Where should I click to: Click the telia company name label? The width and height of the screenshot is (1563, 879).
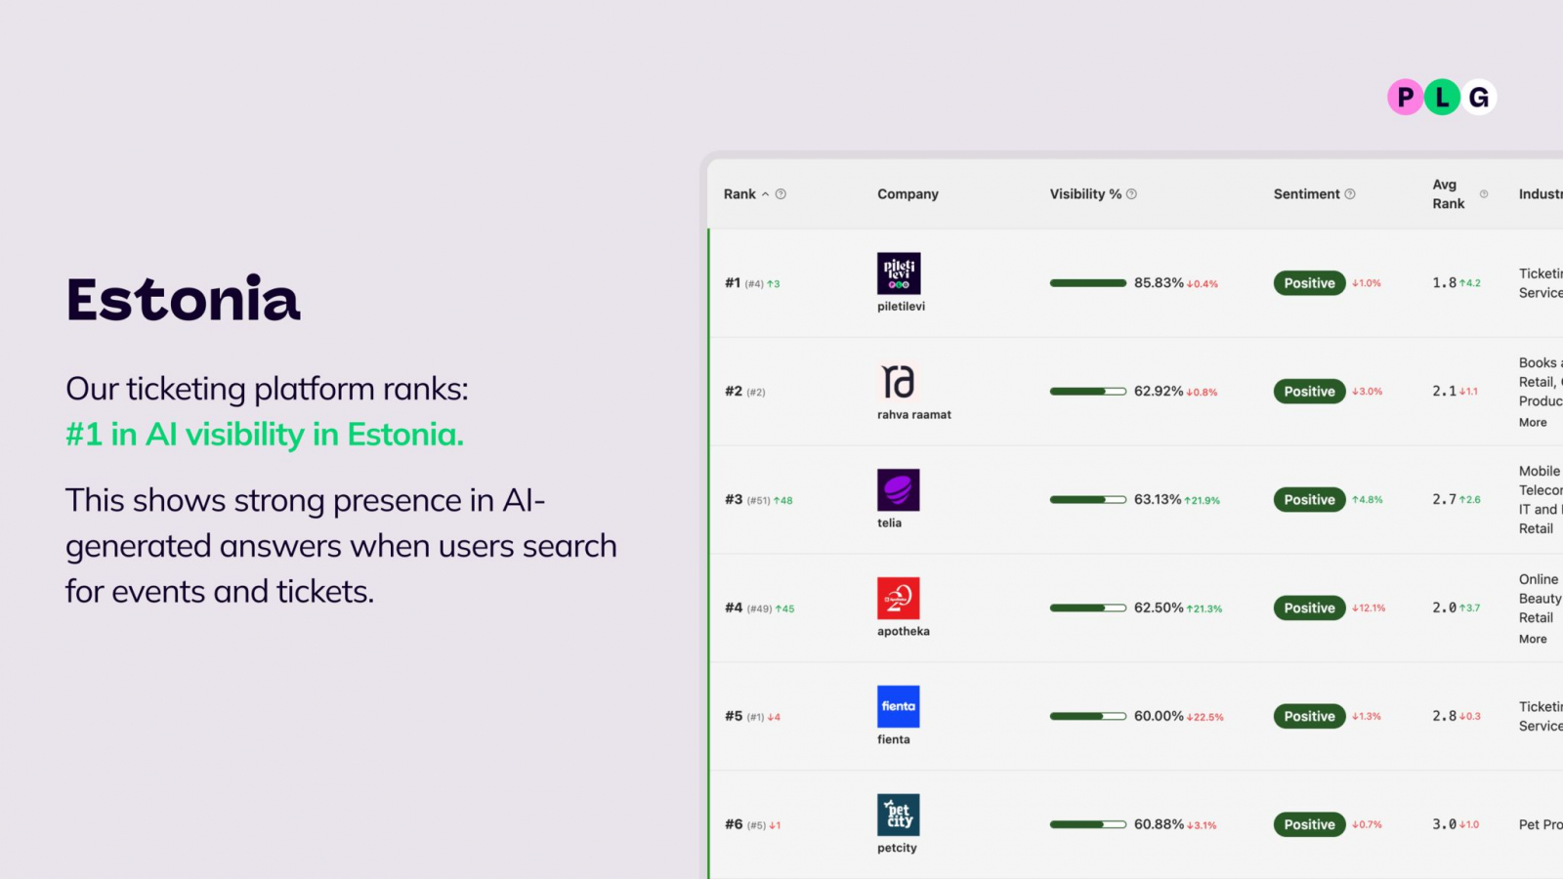[889, 523]
